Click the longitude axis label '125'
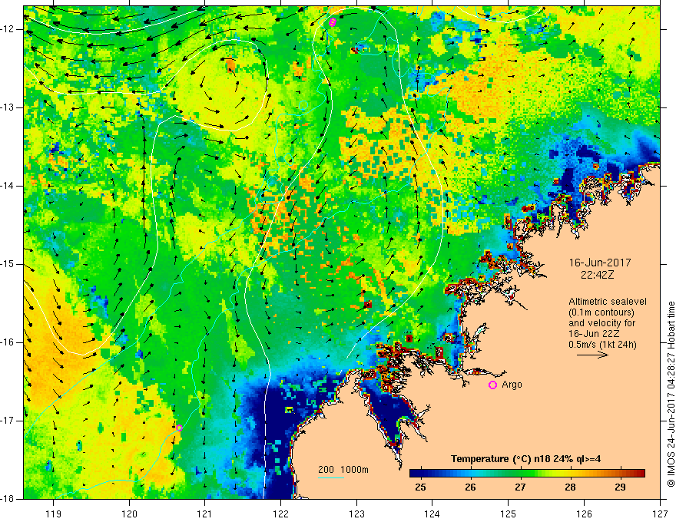The height and width of the screenshot is (522, 676). tap(509, 514)
